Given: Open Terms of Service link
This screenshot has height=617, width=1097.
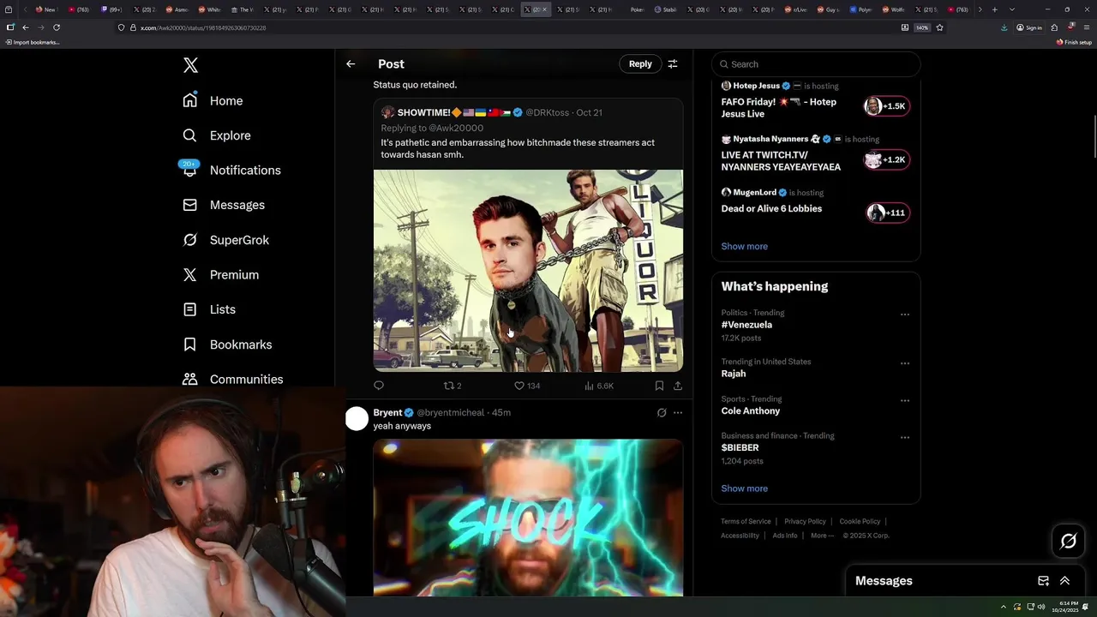Looking at the screenshot, I should [746, 521].
